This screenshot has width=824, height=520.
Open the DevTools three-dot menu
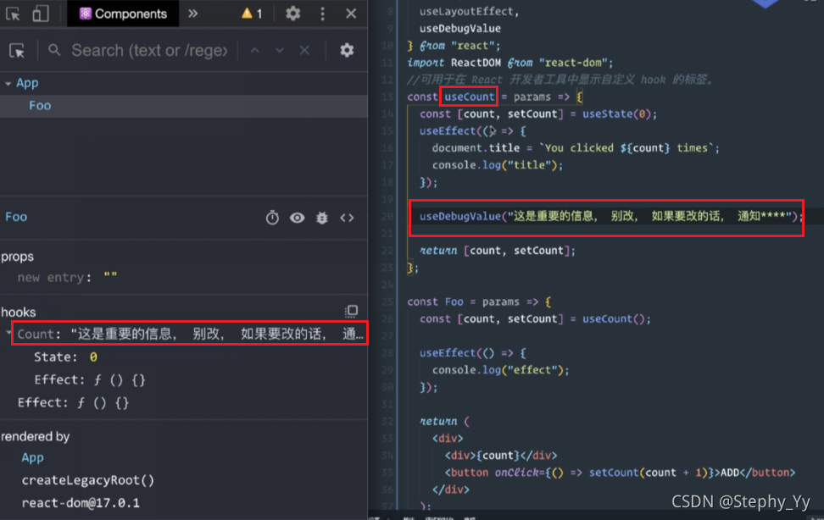pyautogui.click(x=323, y=14)
